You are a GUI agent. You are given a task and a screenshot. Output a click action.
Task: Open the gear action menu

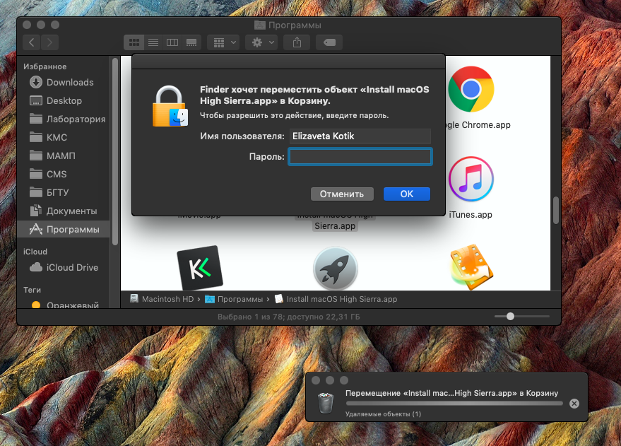coord(261,42)
